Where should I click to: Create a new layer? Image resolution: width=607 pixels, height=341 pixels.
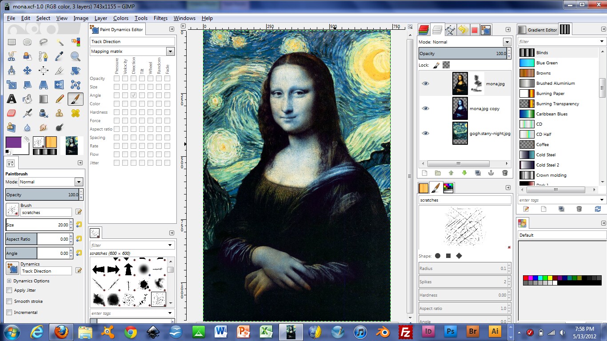pos(424,173)
